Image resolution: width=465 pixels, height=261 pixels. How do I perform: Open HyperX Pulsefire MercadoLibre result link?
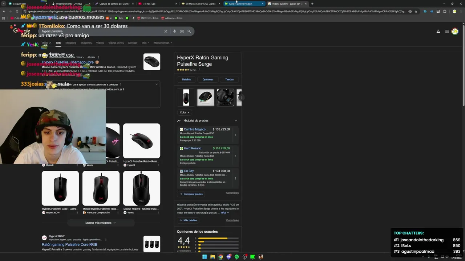point(68,62)
